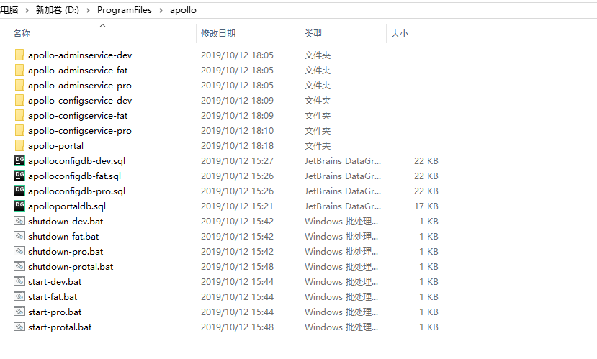597x359 pixels.
Task: Select folder name apollo-portal
Action: click(x=55, y=145)
